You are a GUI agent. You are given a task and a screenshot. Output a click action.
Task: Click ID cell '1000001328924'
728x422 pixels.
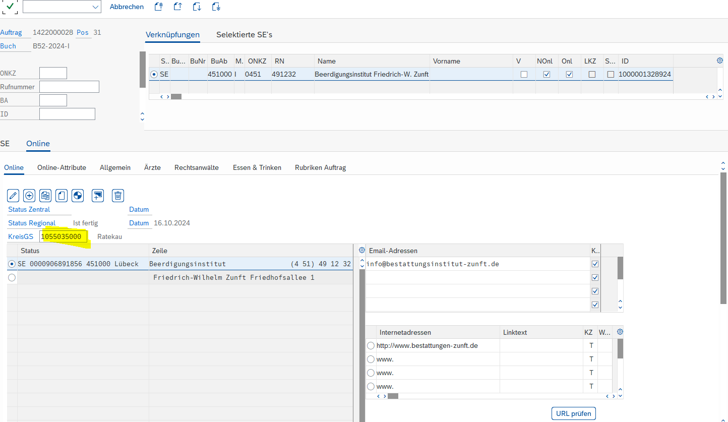point(645,75)
